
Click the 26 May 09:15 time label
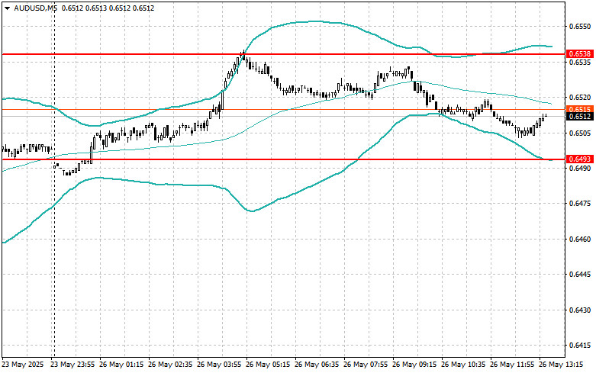[414, 365]
